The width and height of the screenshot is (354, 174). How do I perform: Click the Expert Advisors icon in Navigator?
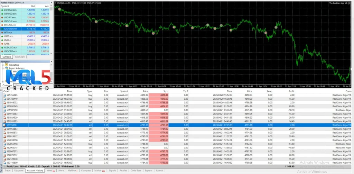pos(7,68)
